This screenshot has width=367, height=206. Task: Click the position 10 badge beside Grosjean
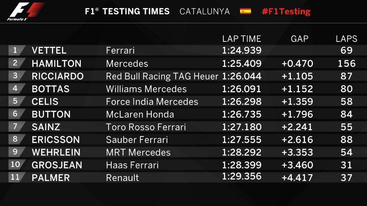pos(15,165)
